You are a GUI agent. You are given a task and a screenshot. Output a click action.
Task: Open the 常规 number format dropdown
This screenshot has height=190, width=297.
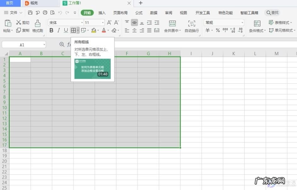224,22
